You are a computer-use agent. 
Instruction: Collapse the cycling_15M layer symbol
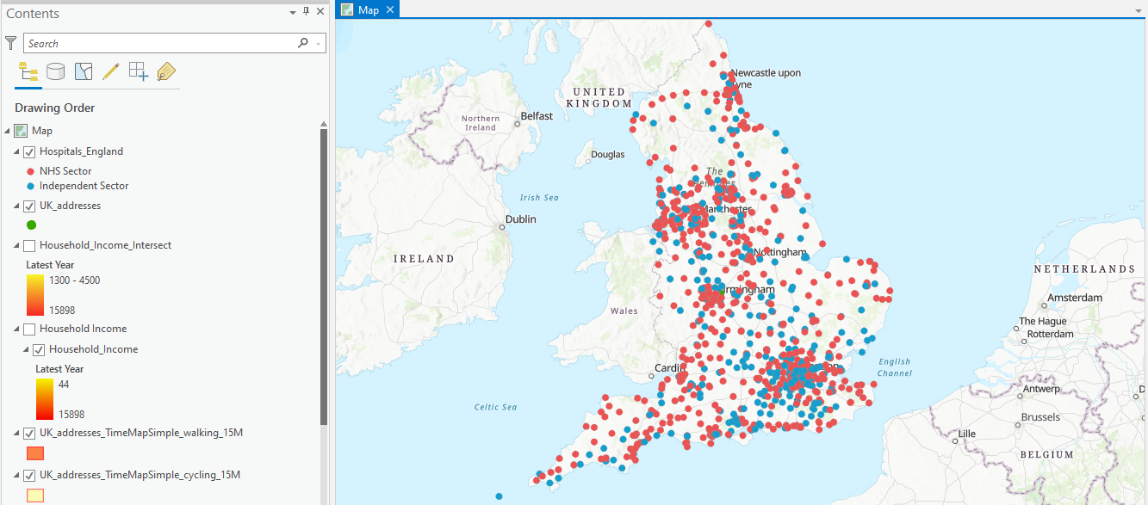pyautogui.click(x=17, y=476)
